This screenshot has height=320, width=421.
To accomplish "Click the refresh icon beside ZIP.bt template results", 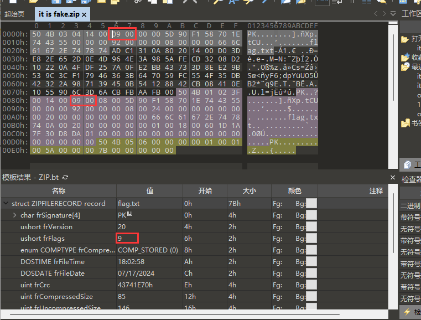I will tap(66, 177).
